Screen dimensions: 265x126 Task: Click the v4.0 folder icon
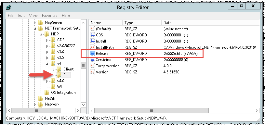[x=53, y=81]
